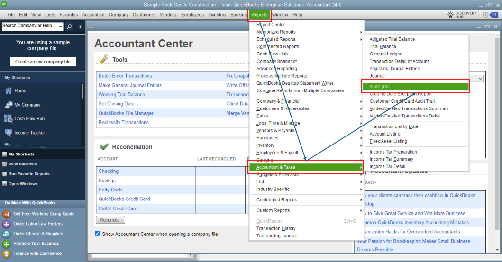Choose Cash Flow Hub in Reports menu
The image size is (502, 262).
(272, 54)
